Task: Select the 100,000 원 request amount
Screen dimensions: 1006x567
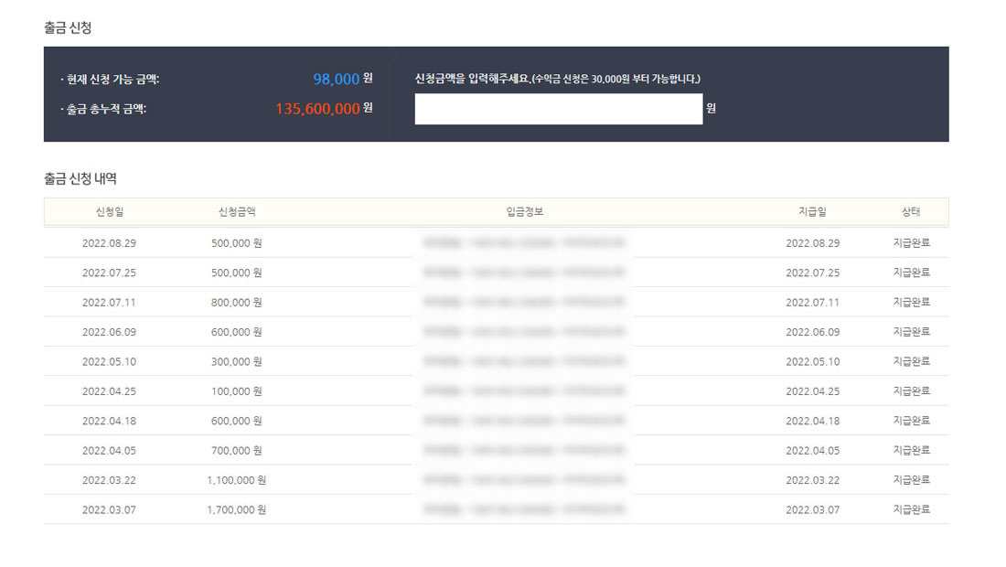Action: (x=236, y=391)
